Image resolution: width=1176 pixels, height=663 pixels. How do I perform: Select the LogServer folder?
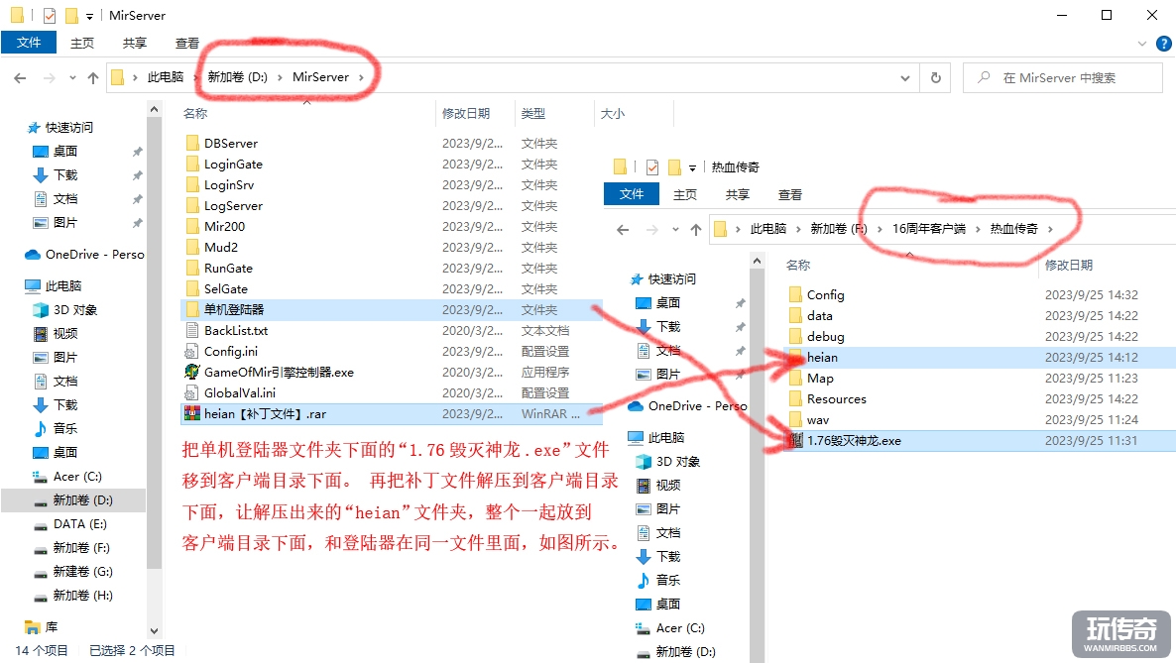click(x=233, y=205)
